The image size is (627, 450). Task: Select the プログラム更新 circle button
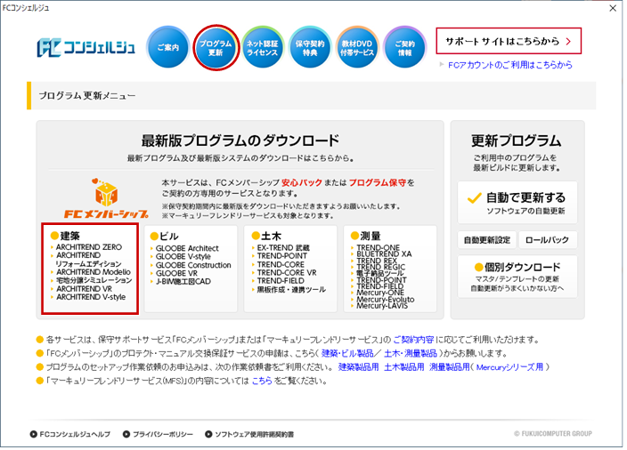tap(216, 47)
